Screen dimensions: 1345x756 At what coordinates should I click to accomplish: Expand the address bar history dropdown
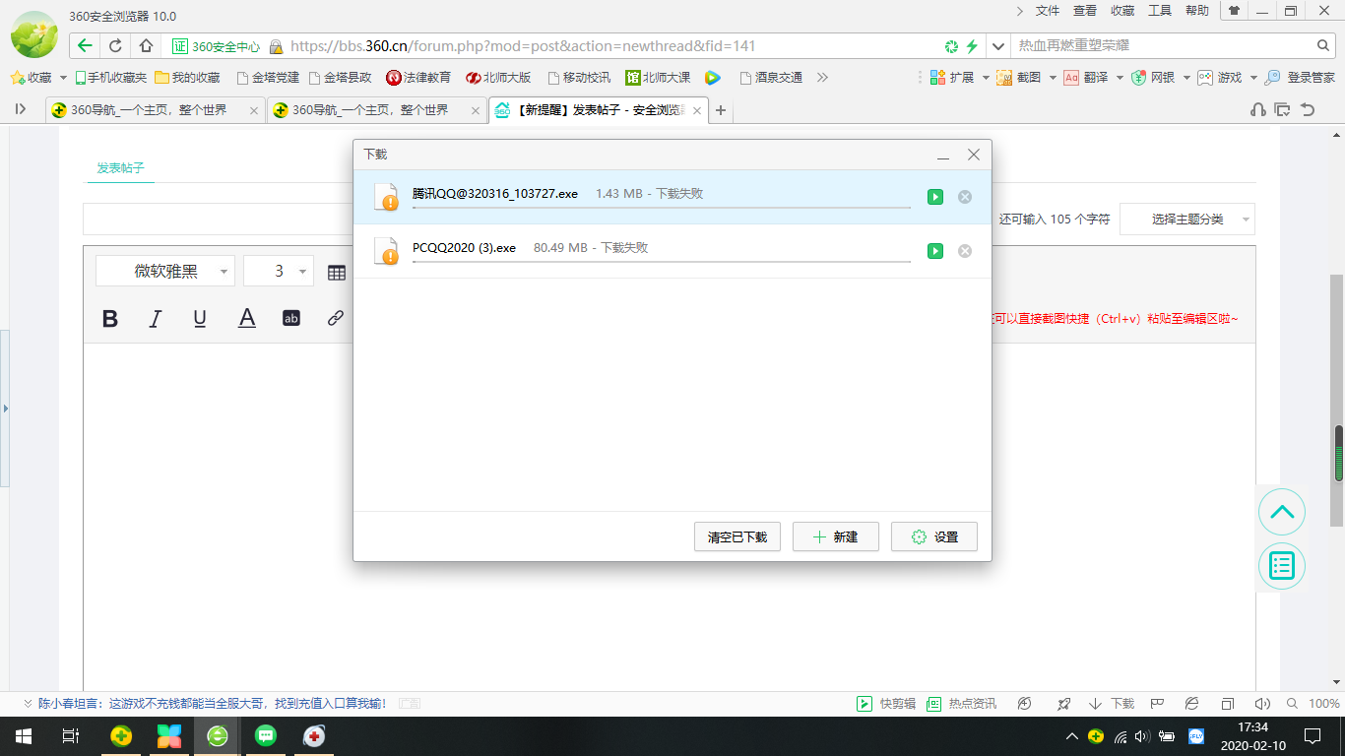pos(998,45)
